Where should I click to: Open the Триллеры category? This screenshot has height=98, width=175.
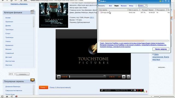9,30
